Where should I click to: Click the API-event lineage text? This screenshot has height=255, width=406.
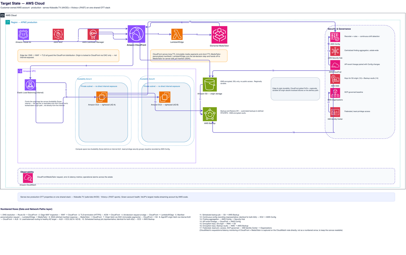click(362, 64)
